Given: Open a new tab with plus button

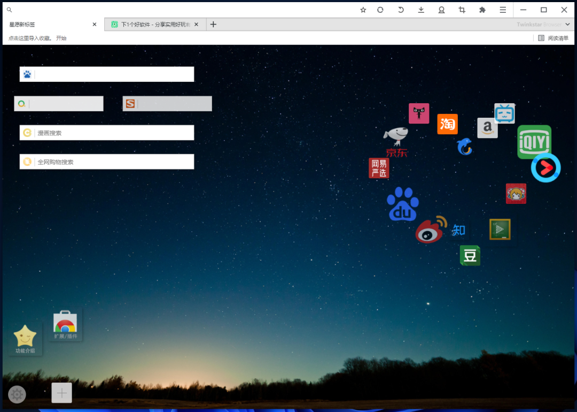Looking at the screenshot, I should pyautogui.click(x=213, y=25).
